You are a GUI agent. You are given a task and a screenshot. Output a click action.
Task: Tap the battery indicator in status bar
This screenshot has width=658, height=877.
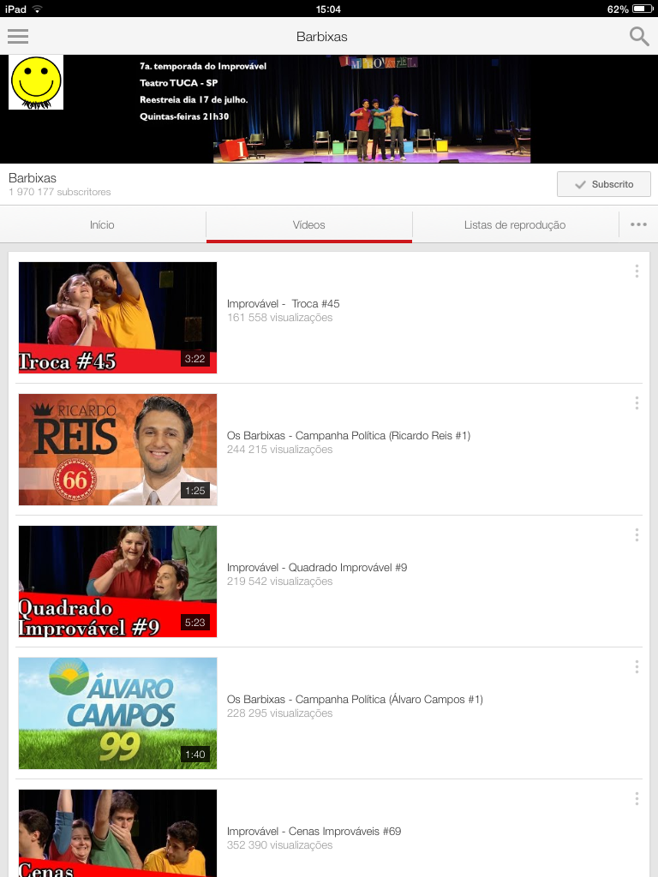(643, 9)
